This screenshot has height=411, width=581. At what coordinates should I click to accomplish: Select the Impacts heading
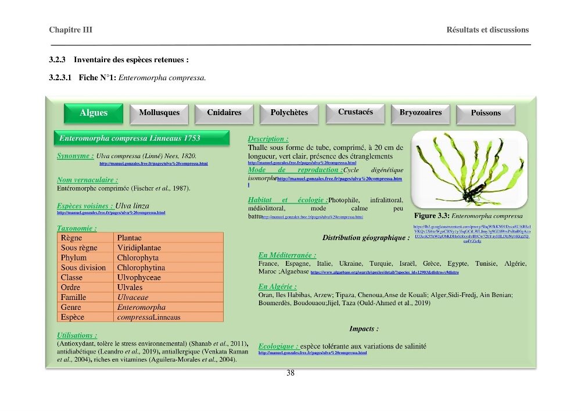tap(364, 328)
